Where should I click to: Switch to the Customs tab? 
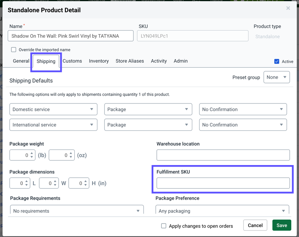pos(72,61)
